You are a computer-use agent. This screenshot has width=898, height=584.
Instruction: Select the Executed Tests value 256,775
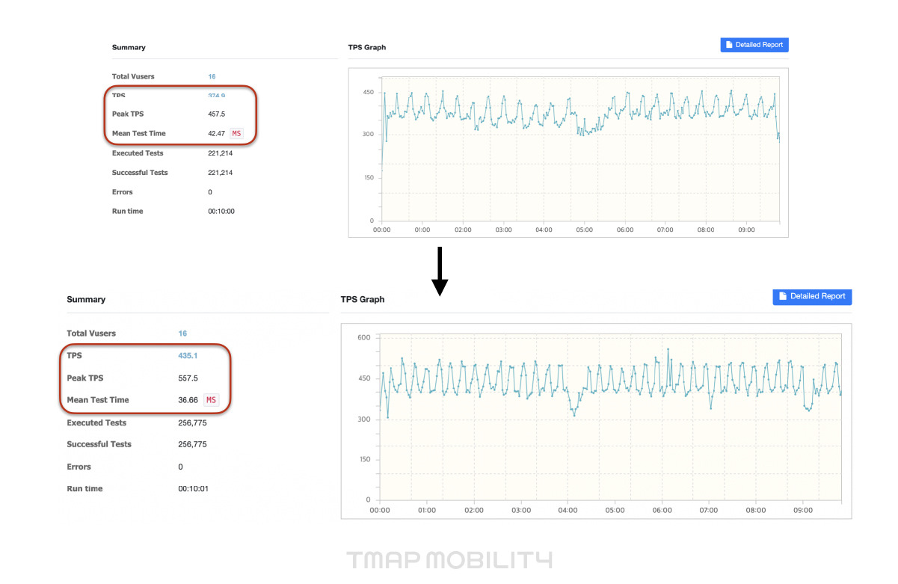192,422
